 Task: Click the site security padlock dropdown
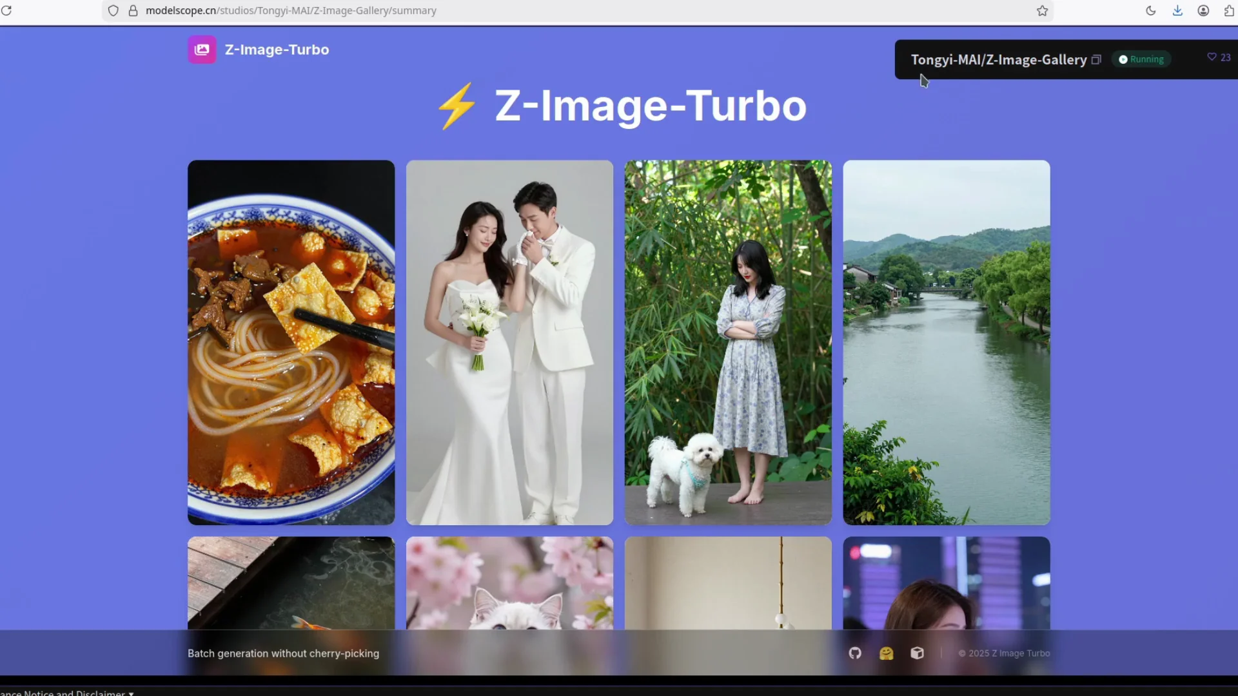click(x=133, y=10)
